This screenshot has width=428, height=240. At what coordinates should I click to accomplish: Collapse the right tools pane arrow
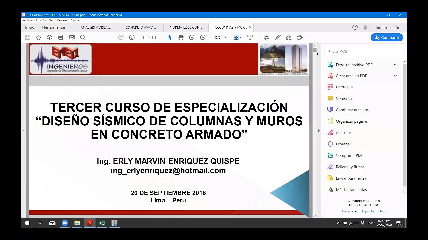click(319, 131)
